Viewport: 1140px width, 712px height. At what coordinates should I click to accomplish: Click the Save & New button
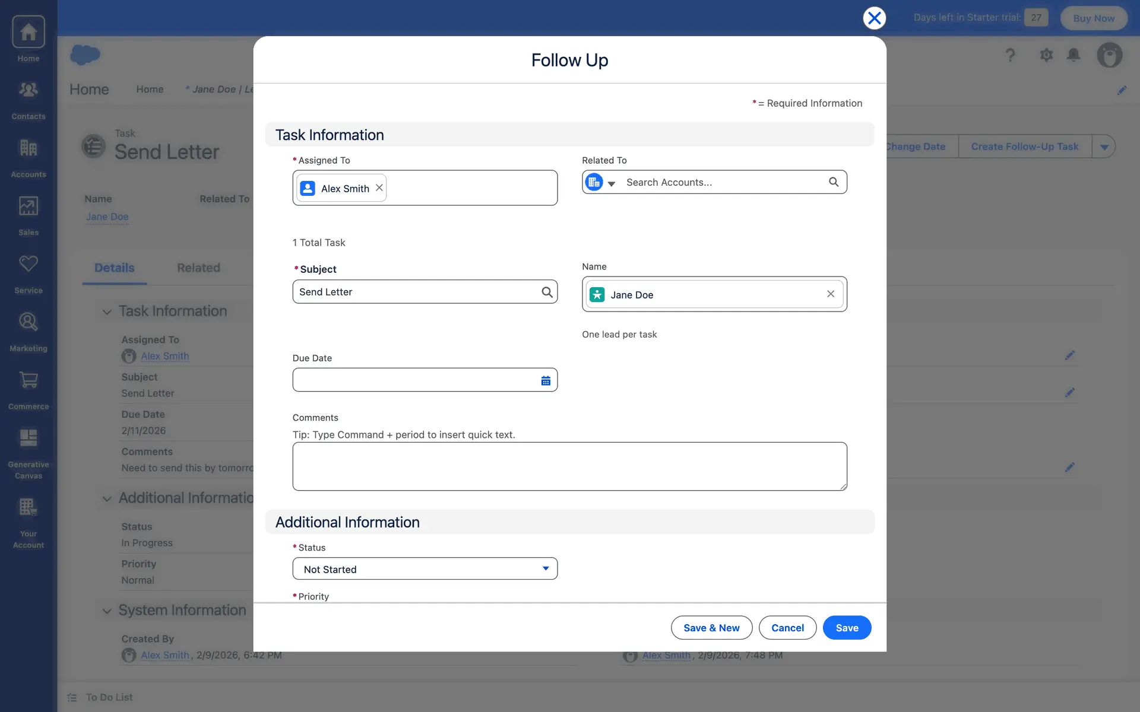[x=711, y=628]
